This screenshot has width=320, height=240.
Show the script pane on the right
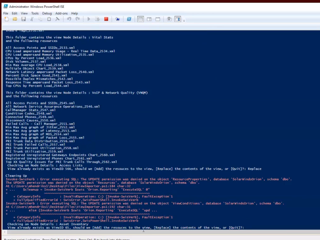point(149,19)
